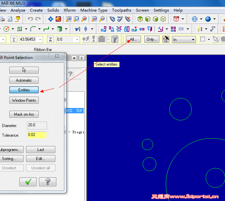Click the Repaint brush icon
The height and width of the screenshot is (201, 225).
tap(58, 19)
